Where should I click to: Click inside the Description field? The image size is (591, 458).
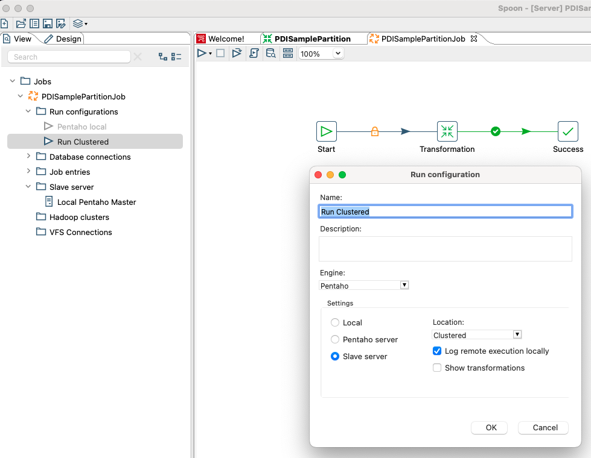(x=445, y=248)
